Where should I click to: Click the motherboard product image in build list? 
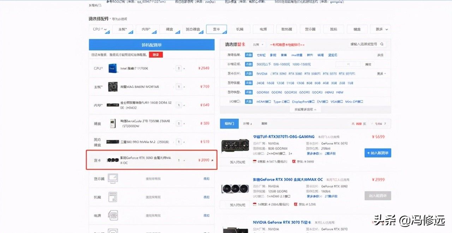113,86
